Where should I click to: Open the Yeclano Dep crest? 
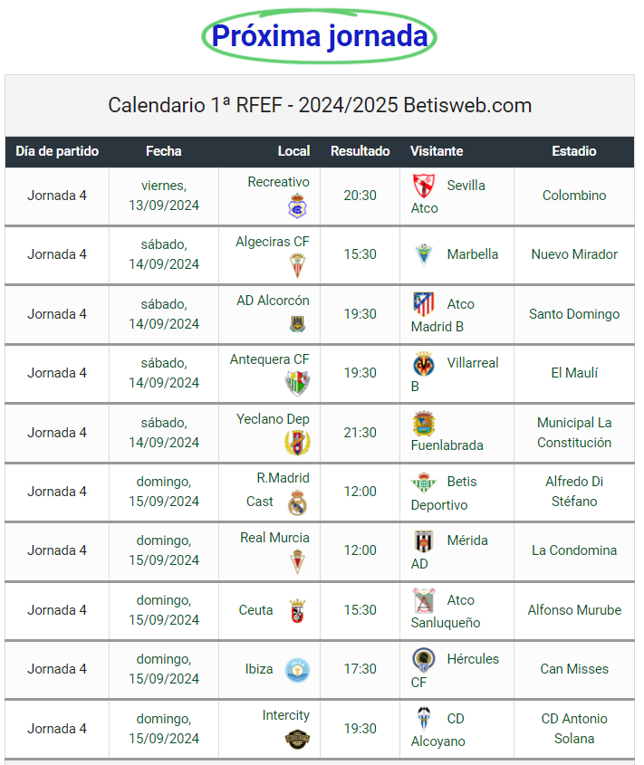(297, 443)
